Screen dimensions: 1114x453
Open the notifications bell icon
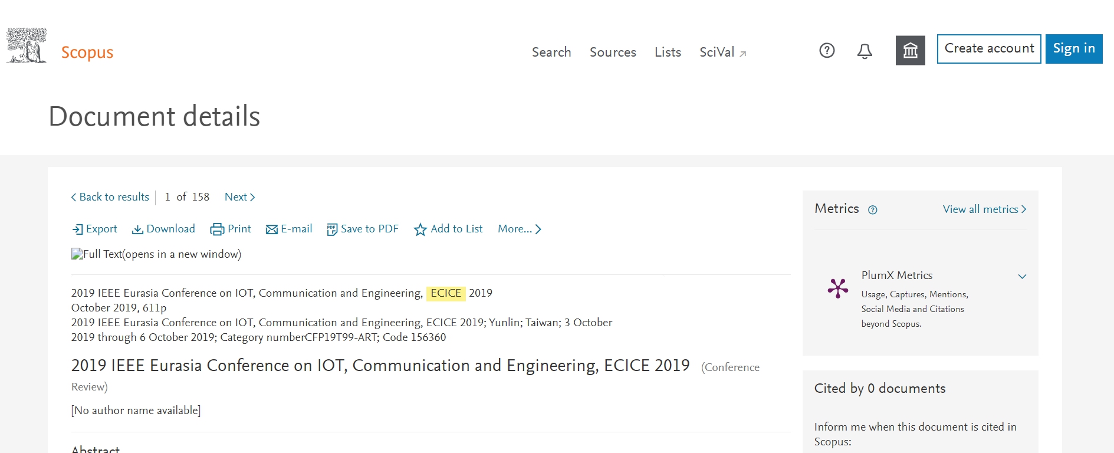865,51
